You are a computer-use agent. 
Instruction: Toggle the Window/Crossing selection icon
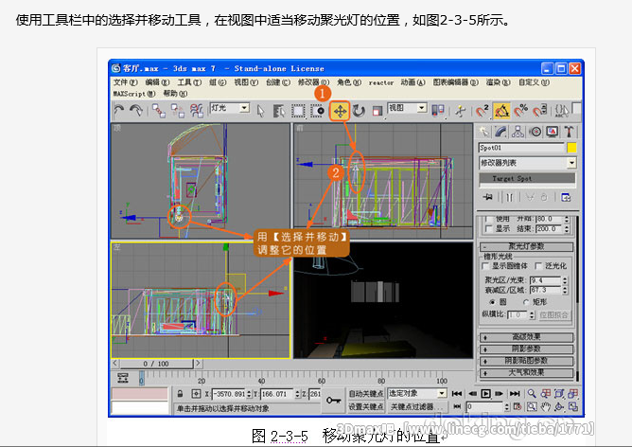(317, 111)
